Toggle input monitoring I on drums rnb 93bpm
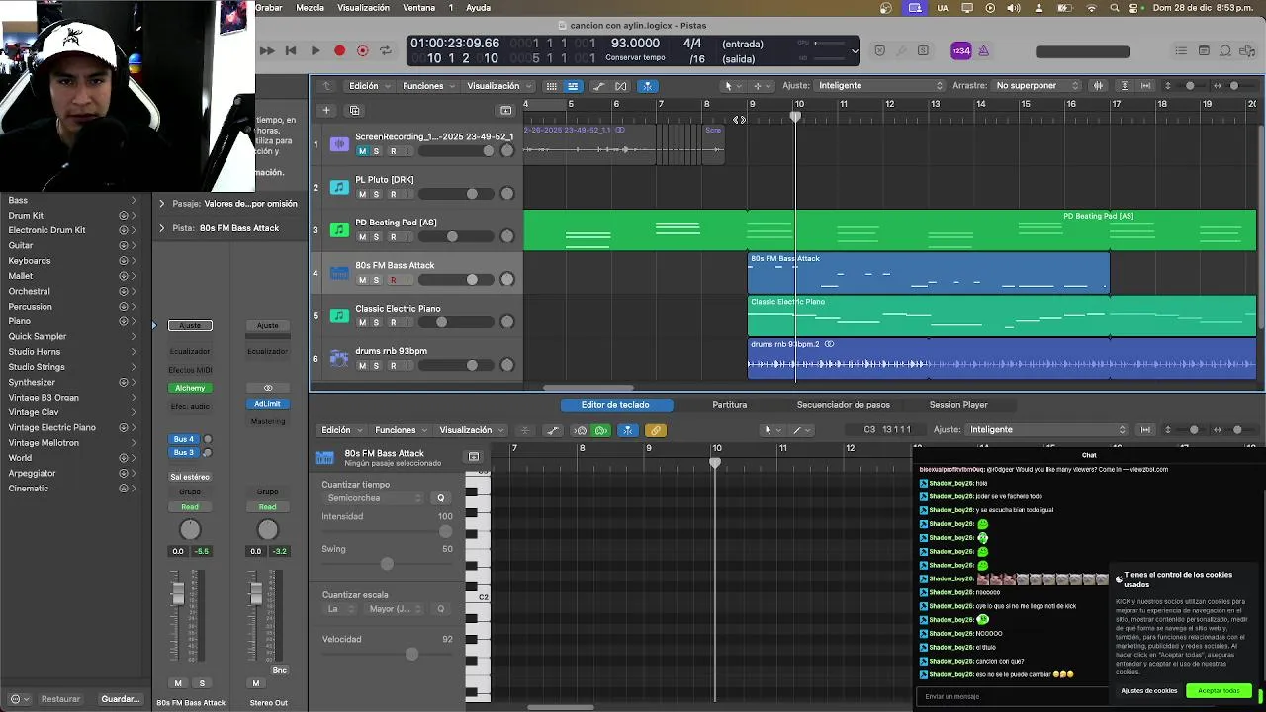This screenshot has width=1266, height=712. 407,366
